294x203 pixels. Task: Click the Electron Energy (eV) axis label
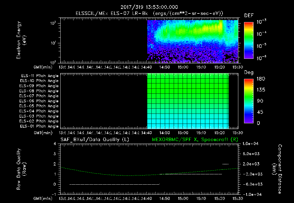click(21, 40)
